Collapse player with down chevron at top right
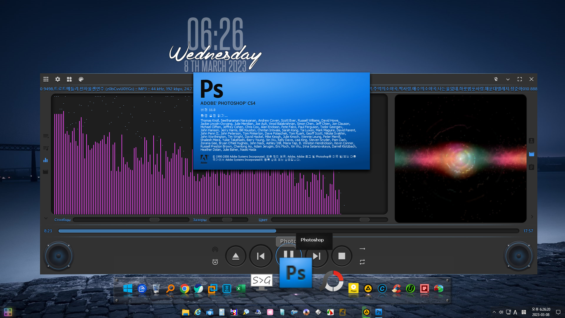Screen dimensions: 565x318 click(508, 79)
